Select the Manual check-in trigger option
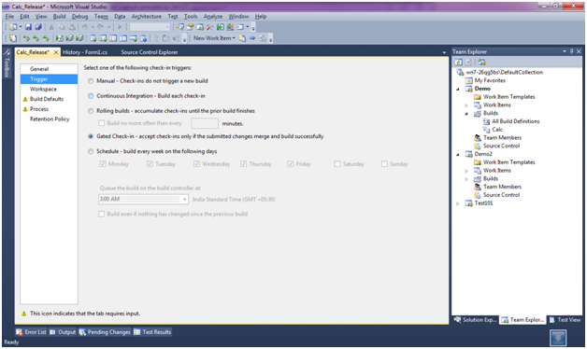The image size is (587, 349). coord(91,81)
